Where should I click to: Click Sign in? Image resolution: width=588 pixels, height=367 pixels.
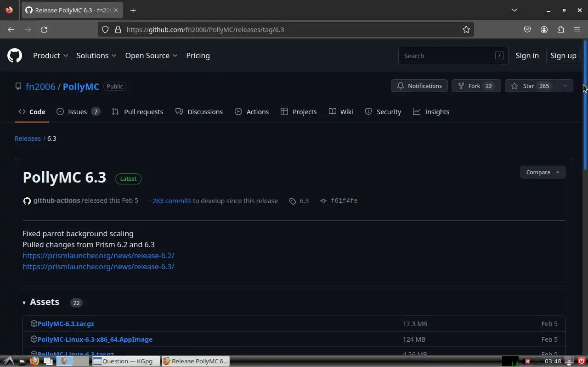[527, 56]
